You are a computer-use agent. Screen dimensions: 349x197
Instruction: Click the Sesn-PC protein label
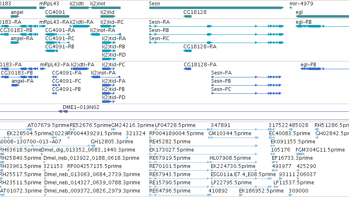click(x=221, y=89)
